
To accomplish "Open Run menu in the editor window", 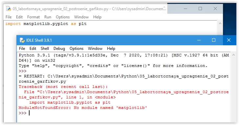I will coord(48,17).
